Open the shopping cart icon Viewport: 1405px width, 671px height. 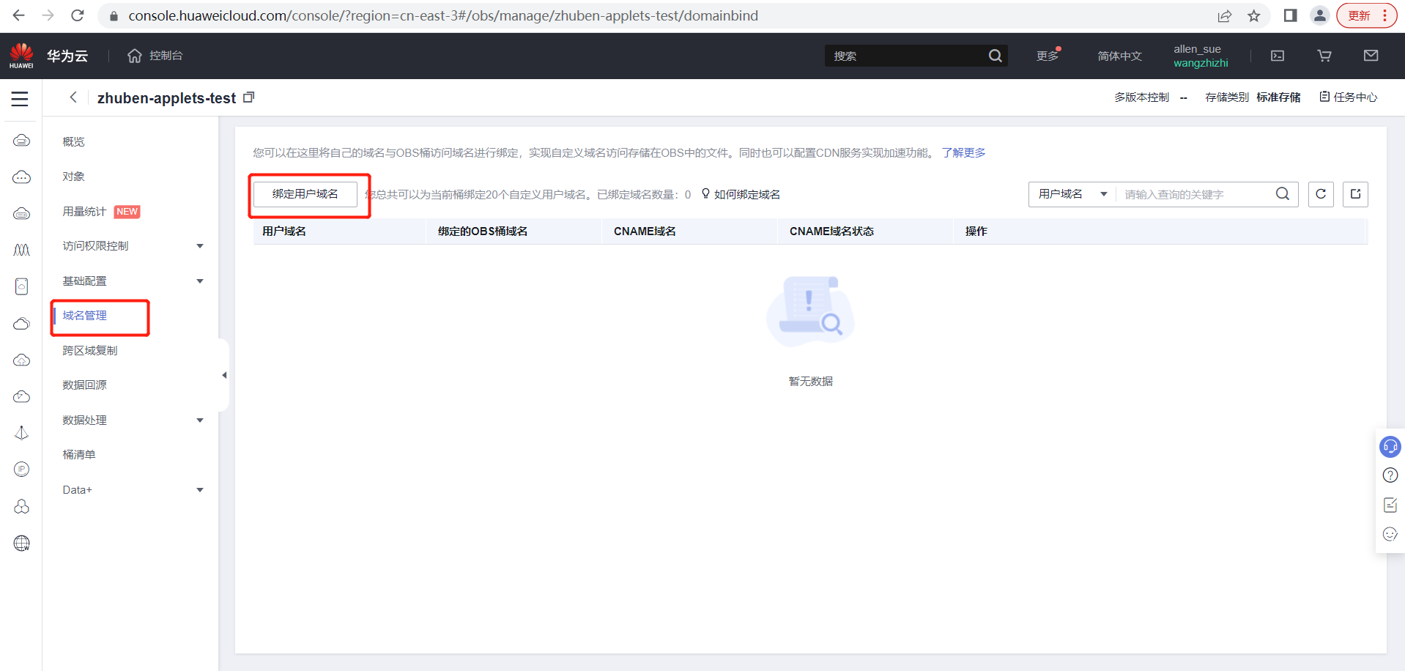point(1324,56)
